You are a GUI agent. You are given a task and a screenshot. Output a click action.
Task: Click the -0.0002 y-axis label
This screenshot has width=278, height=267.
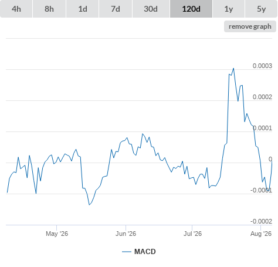click(x=261, y=221)
